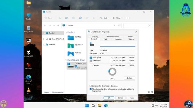Open the yellow folder on desktop
Screen dimensions: 193x108
point(29,4)
